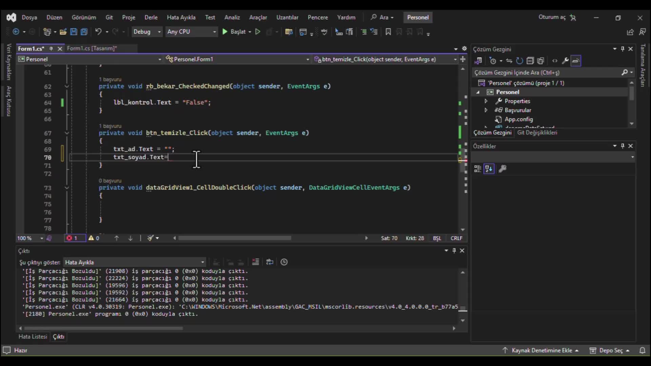Click the code cleanup broom icon
Viewport: 651px width, 366px height.
pyautogui.click(x=151, y=238)
